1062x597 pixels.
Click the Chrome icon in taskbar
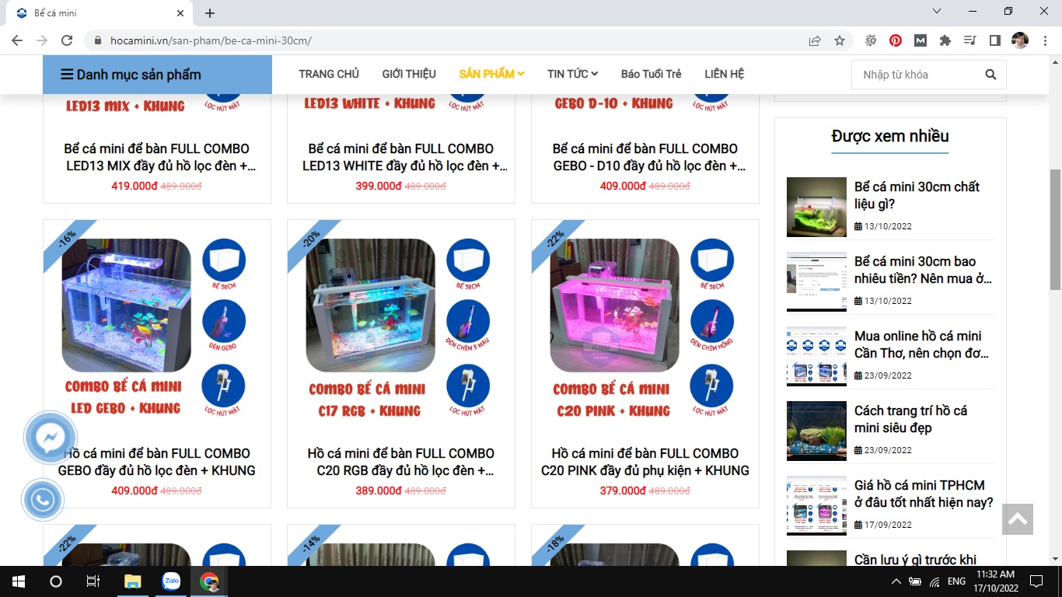tap(208, 581)
